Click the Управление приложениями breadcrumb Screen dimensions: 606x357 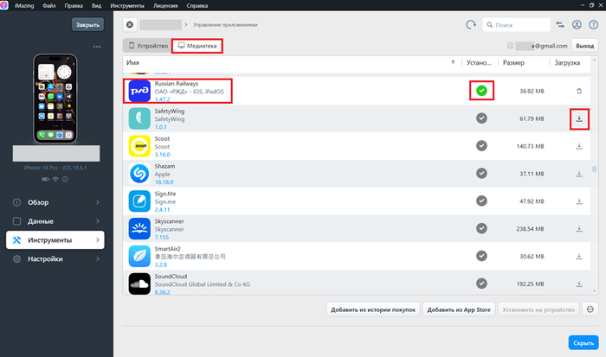coord(225,25)
